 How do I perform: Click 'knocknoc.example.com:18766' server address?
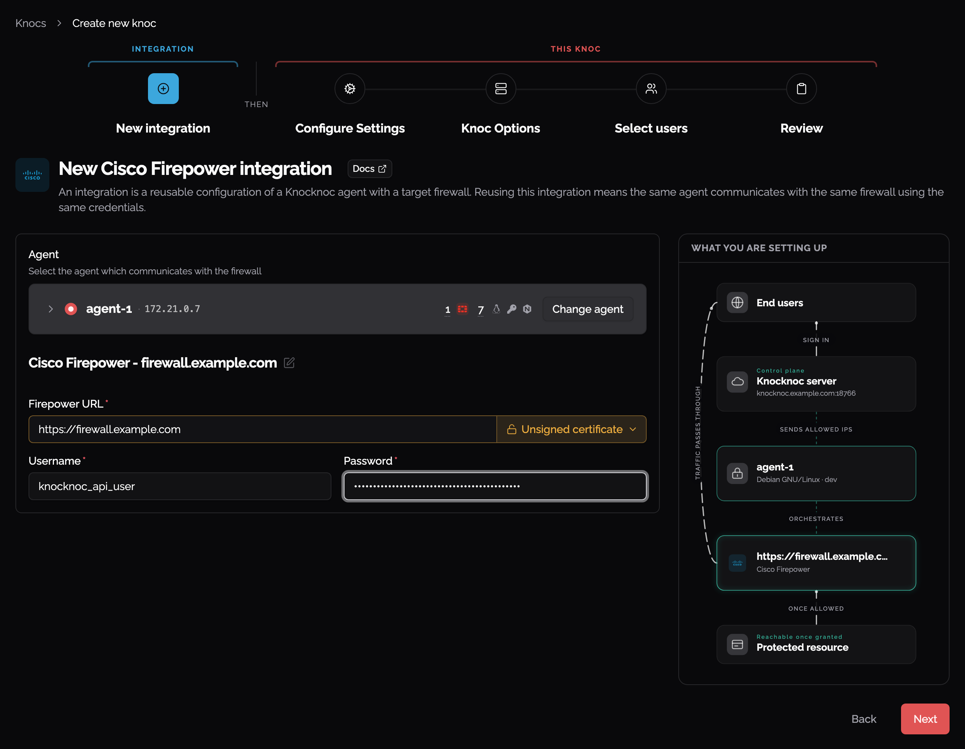click(x=805, y=393)
